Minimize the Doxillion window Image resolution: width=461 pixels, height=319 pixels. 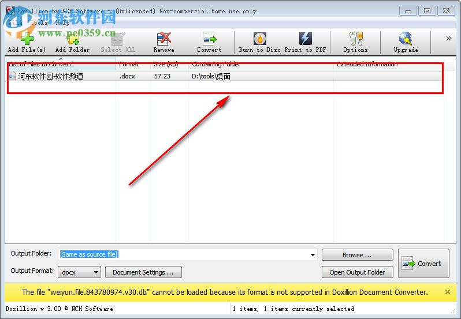coord(408,11)
